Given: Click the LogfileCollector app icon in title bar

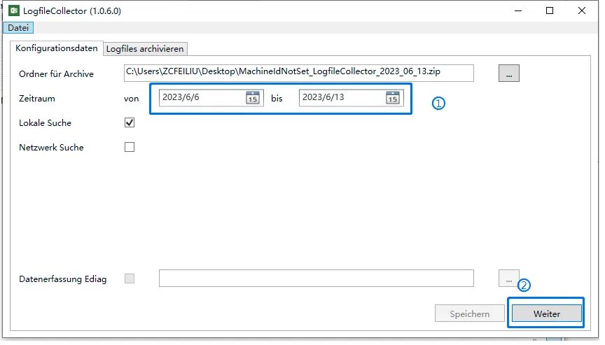Looking at the screenshot, I should pyautogui.click(x=11, y=10).
